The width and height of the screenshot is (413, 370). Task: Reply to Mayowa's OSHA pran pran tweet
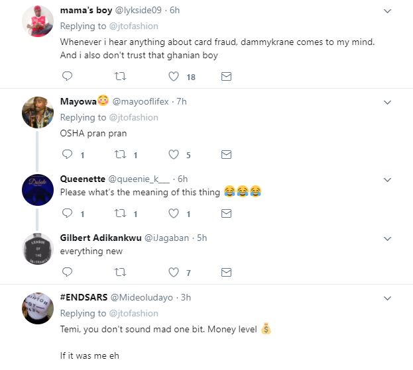click(67, 155)
